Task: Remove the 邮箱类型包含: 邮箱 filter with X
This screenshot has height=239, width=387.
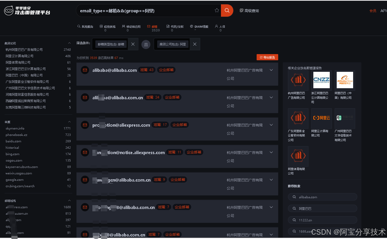Action: click(x=133, y=44)
